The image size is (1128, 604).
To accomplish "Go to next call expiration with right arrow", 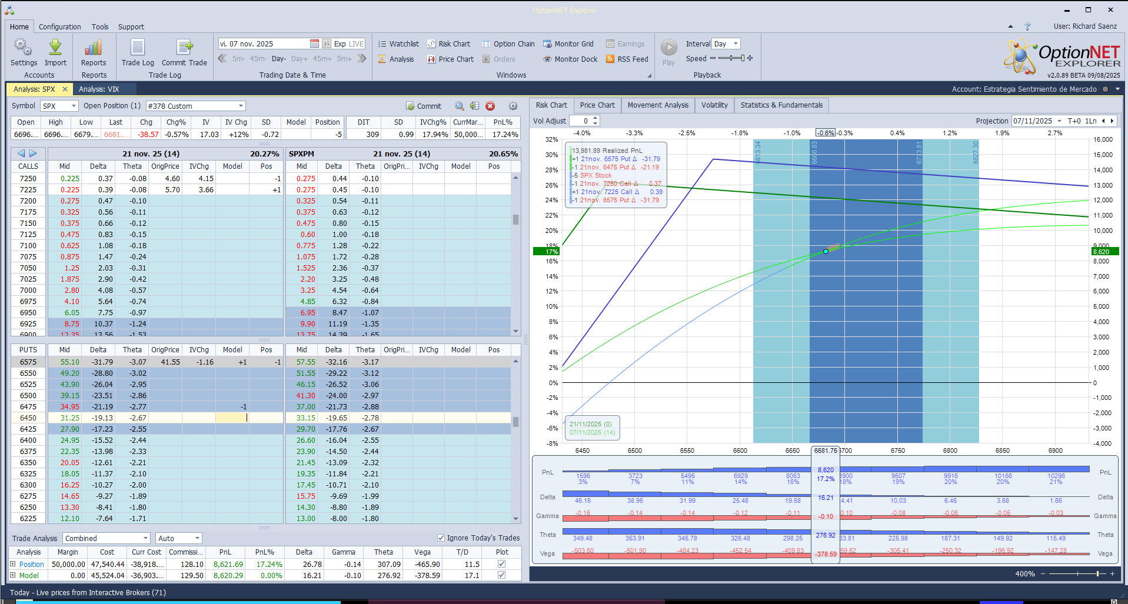I will [33, 153].
